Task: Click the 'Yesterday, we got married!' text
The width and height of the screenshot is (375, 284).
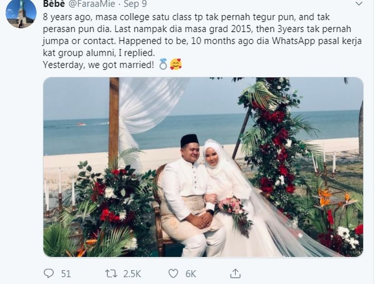Action: [98, 65]
